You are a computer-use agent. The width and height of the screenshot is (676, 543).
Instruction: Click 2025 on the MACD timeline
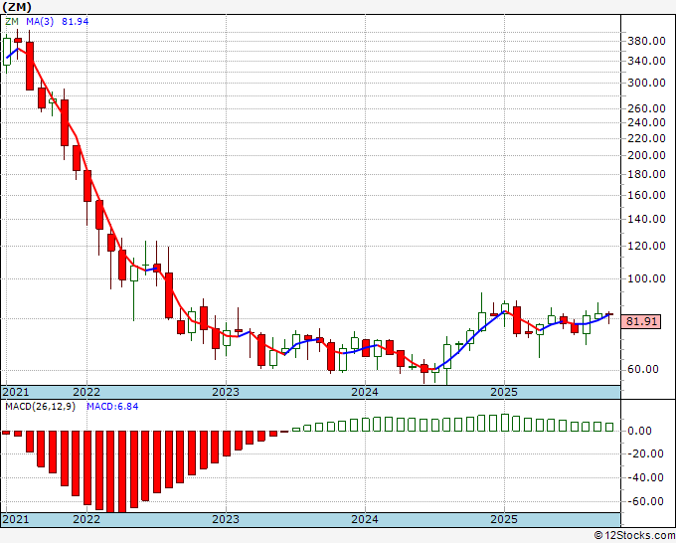tap(504, 519)
